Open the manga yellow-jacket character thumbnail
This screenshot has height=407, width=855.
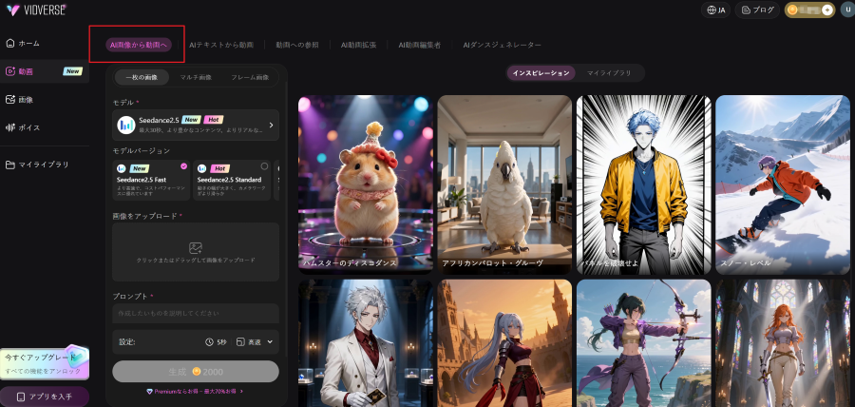pyautogui.click(x=644, y=184)
